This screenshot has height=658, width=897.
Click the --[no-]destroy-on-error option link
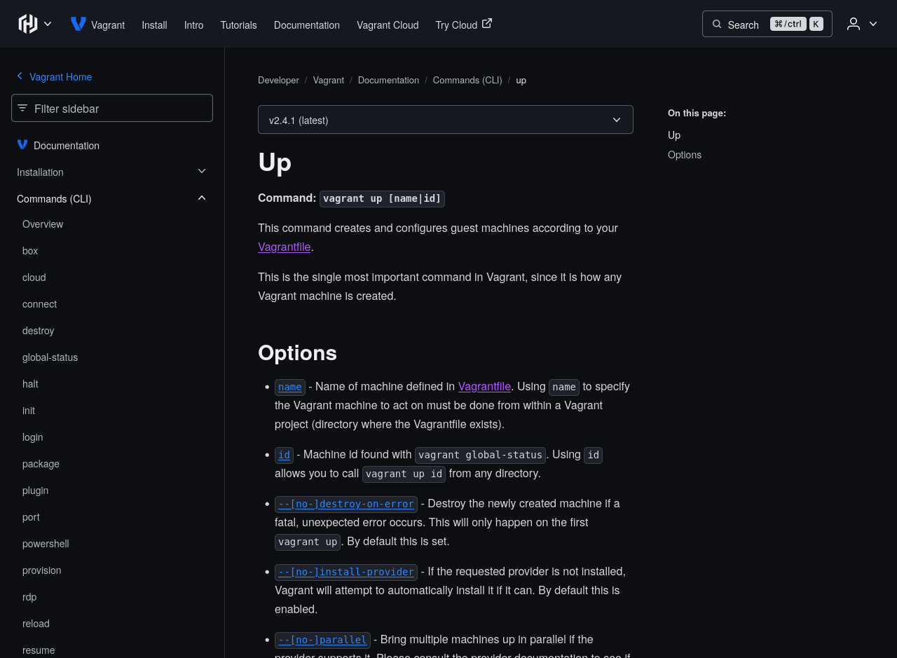coord(346,504)
